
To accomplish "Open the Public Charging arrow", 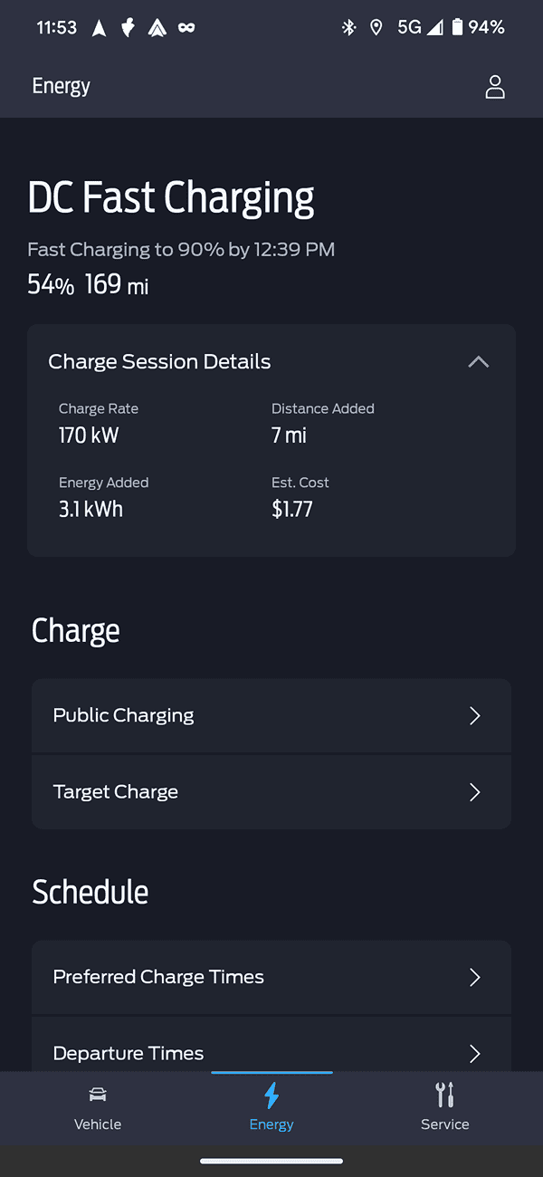I will (x=475, y=716).
